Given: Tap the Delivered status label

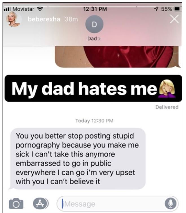Looking at the screenshot, I should (167, 107).
